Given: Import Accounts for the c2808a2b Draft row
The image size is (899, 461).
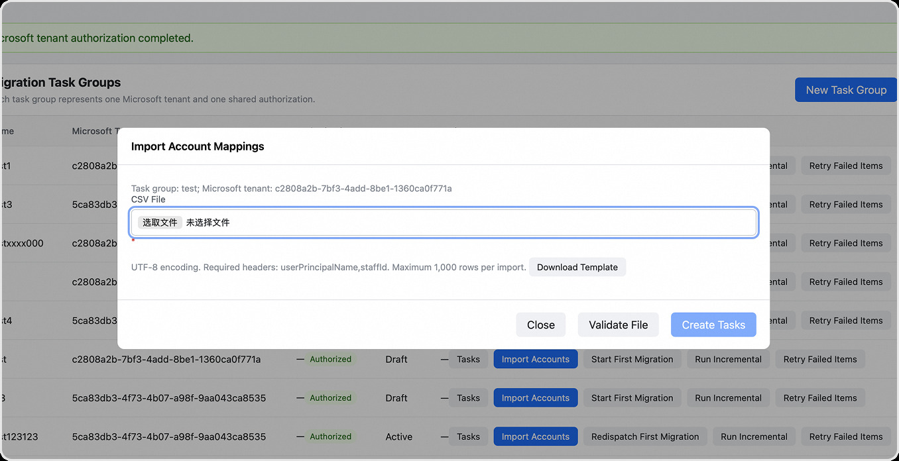Looking at the screenshot, I should (x=536, y=359).
